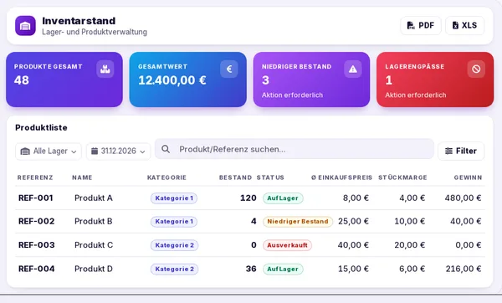Open the 31.12.2026 date dropdown
502x303 pixels.
pyautogui.click(x=118, y=151)
